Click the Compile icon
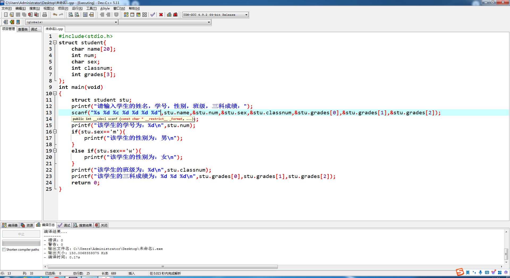 [126, 15]
